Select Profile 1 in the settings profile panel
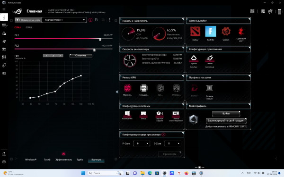Viewport: 284px width, 177px height. click(x=195, y=88)
